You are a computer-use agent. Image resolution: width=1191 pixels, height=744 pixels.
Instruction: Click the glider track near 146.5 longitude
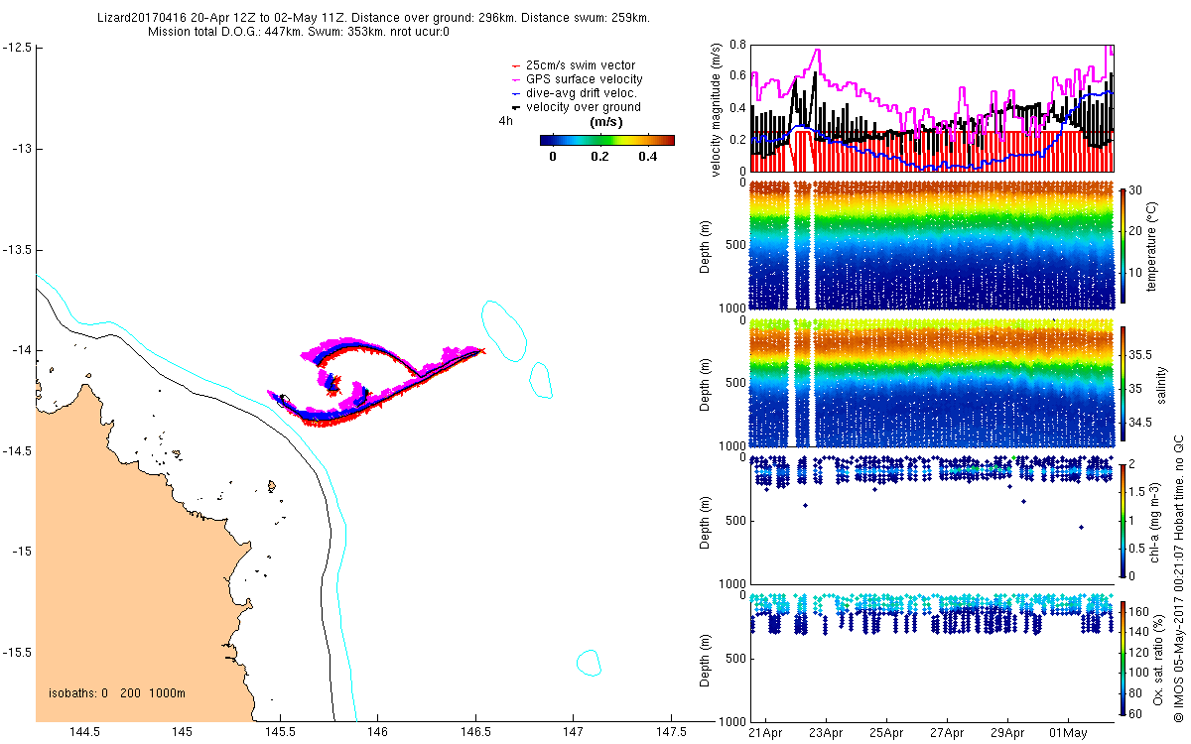(474, 352)
